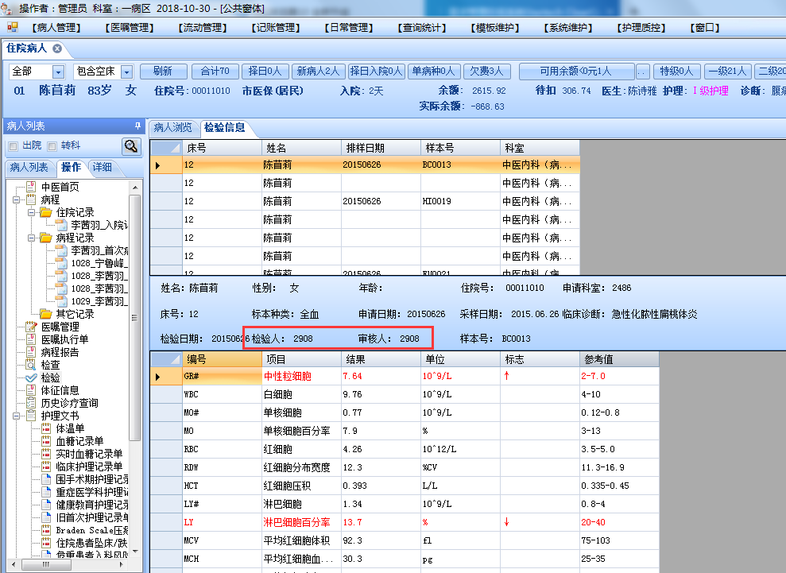
Task: Click the 新病人2人 button
Action: click(x=318, y=72)
